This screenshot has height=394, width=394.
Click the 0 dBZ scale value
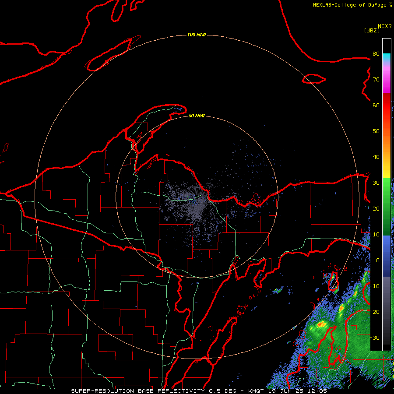[378, 260]
